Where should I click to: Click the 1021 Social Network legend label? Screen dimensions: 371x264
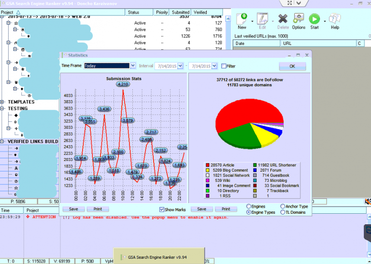[231, 175]
